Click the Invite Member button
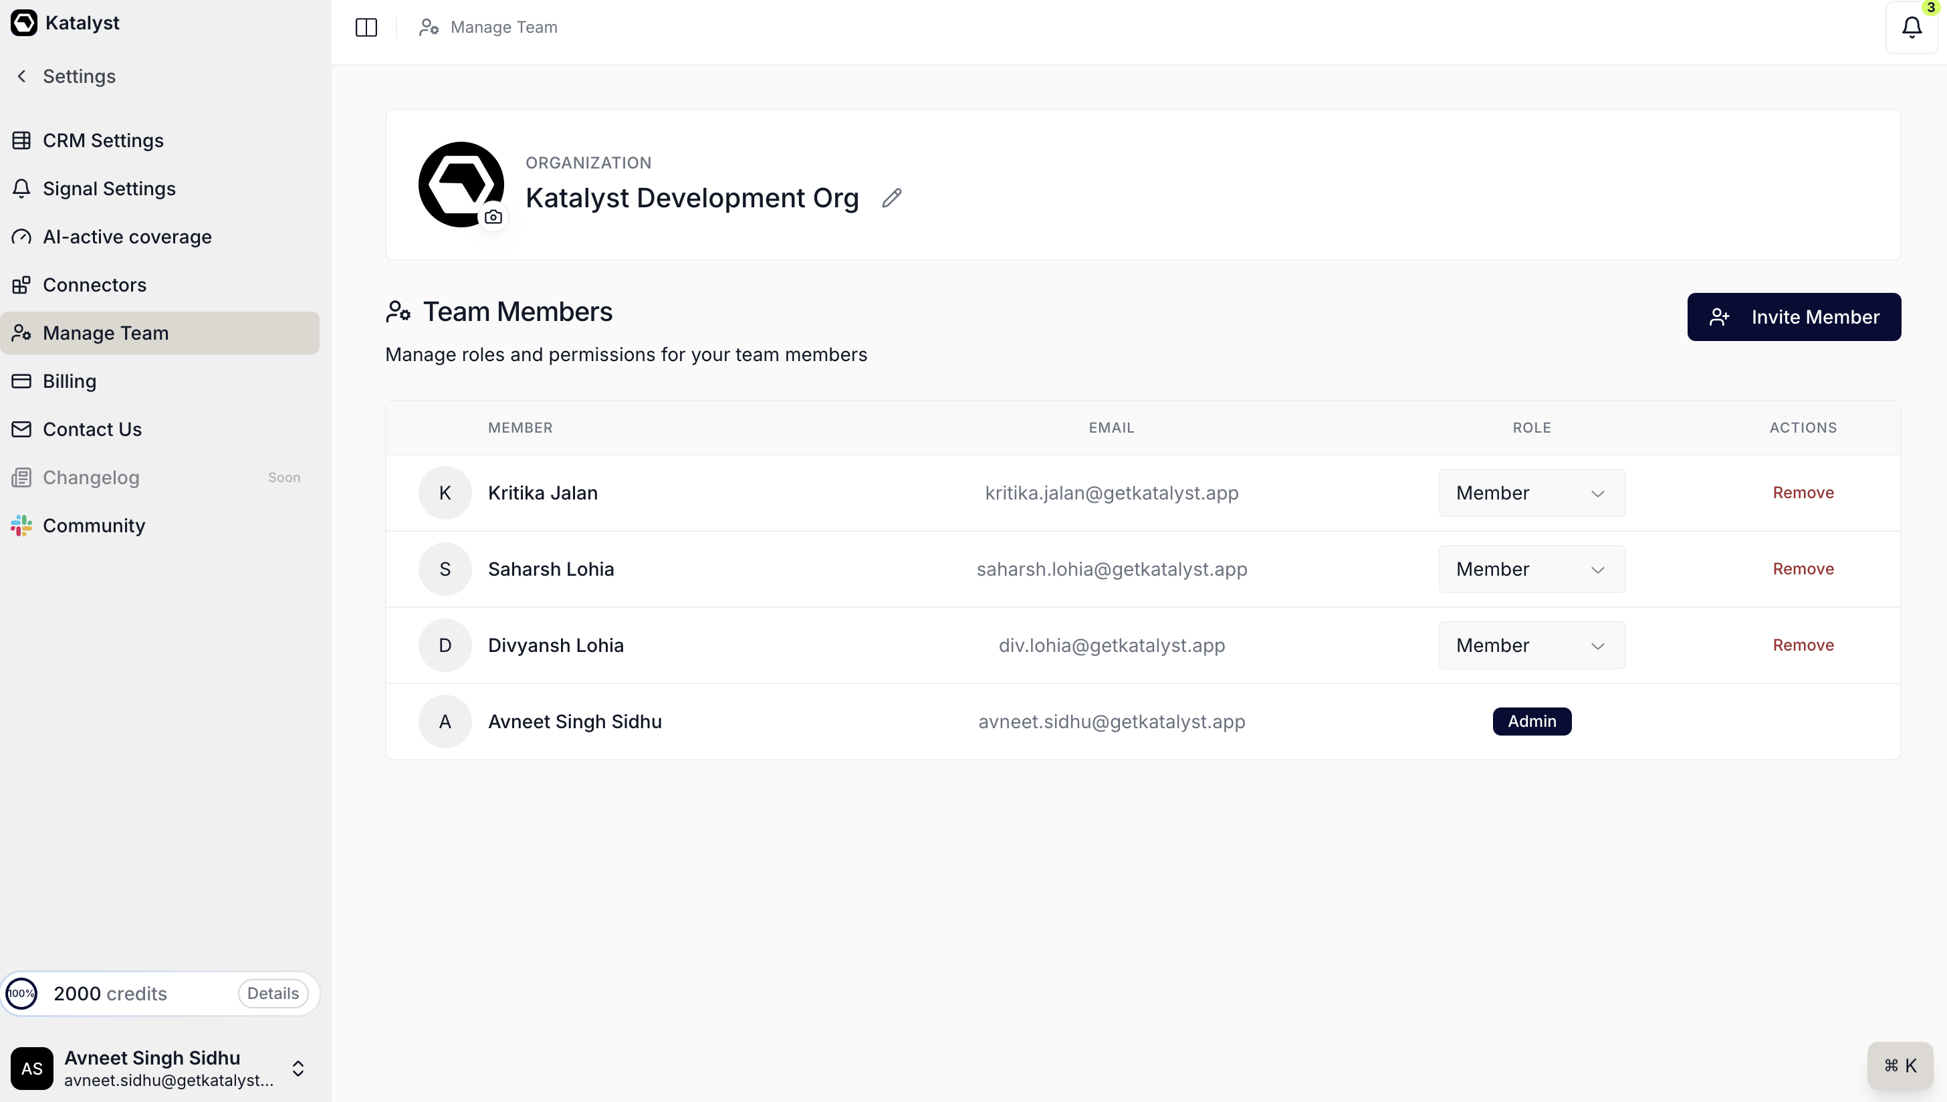 point(1793,317)
